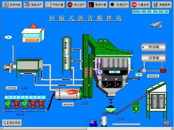Click the 准备生产 toolbar button
This screenshot has width=174, height=130.
coord(33,5)
